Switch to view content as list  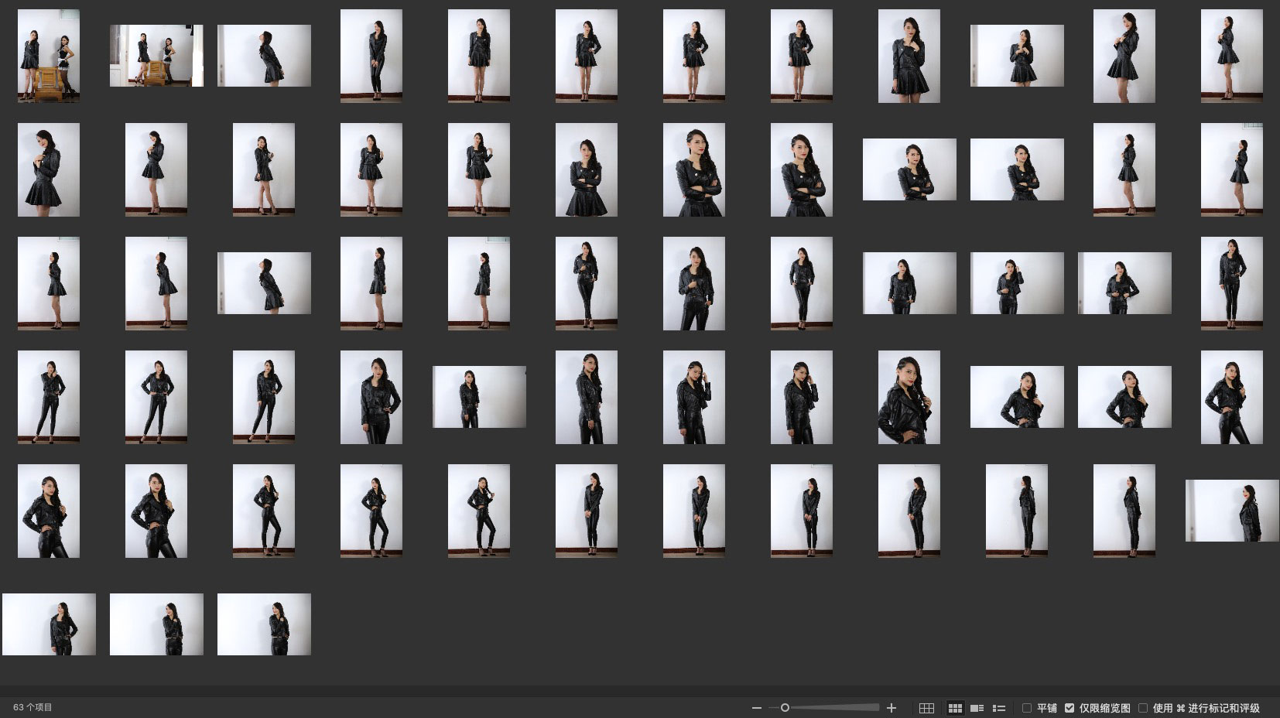[999, 708]
